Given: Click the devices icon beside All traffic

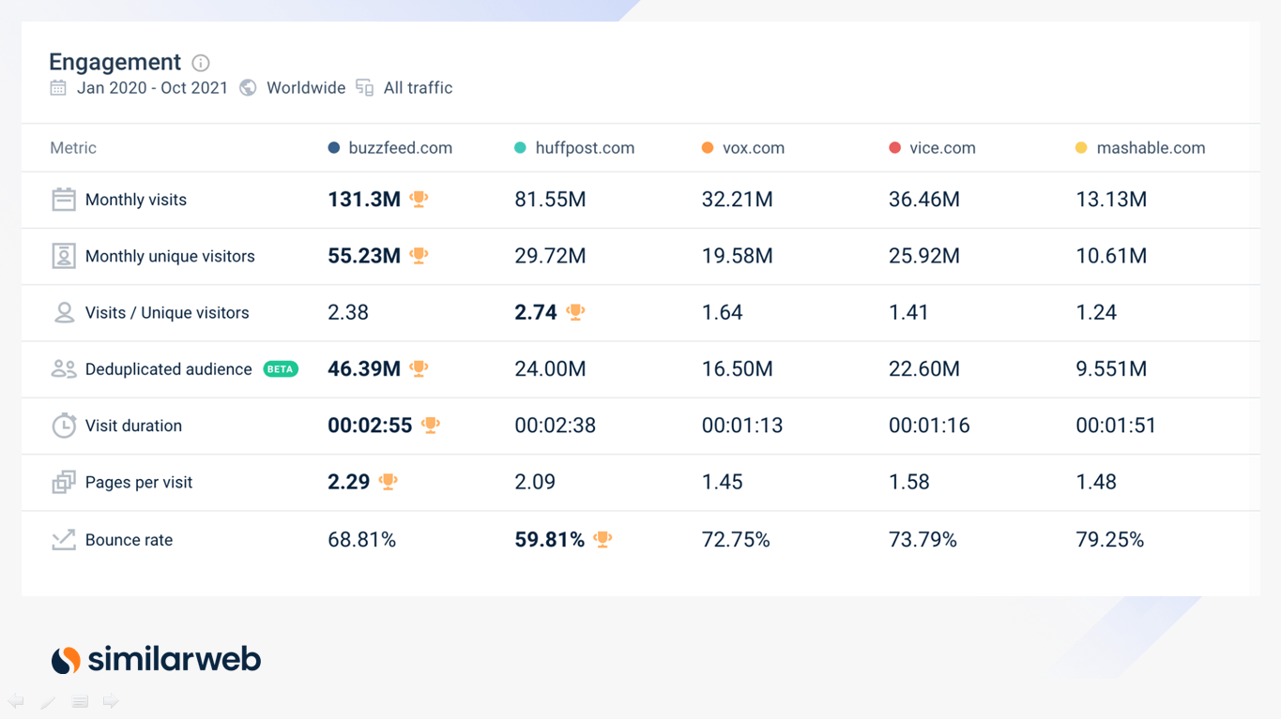Looking at the screenshot, I should (x=365, y=88).
